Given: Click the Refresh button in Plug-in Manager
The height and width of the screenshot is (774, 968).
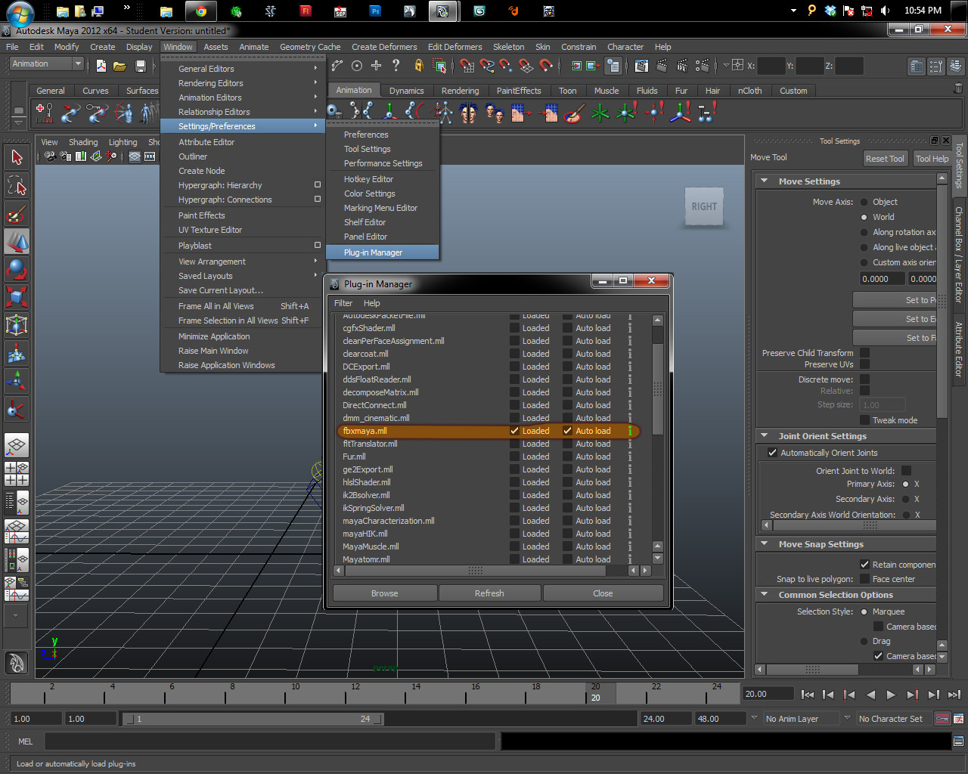Looking at the screenshot, I should (489, 593).
